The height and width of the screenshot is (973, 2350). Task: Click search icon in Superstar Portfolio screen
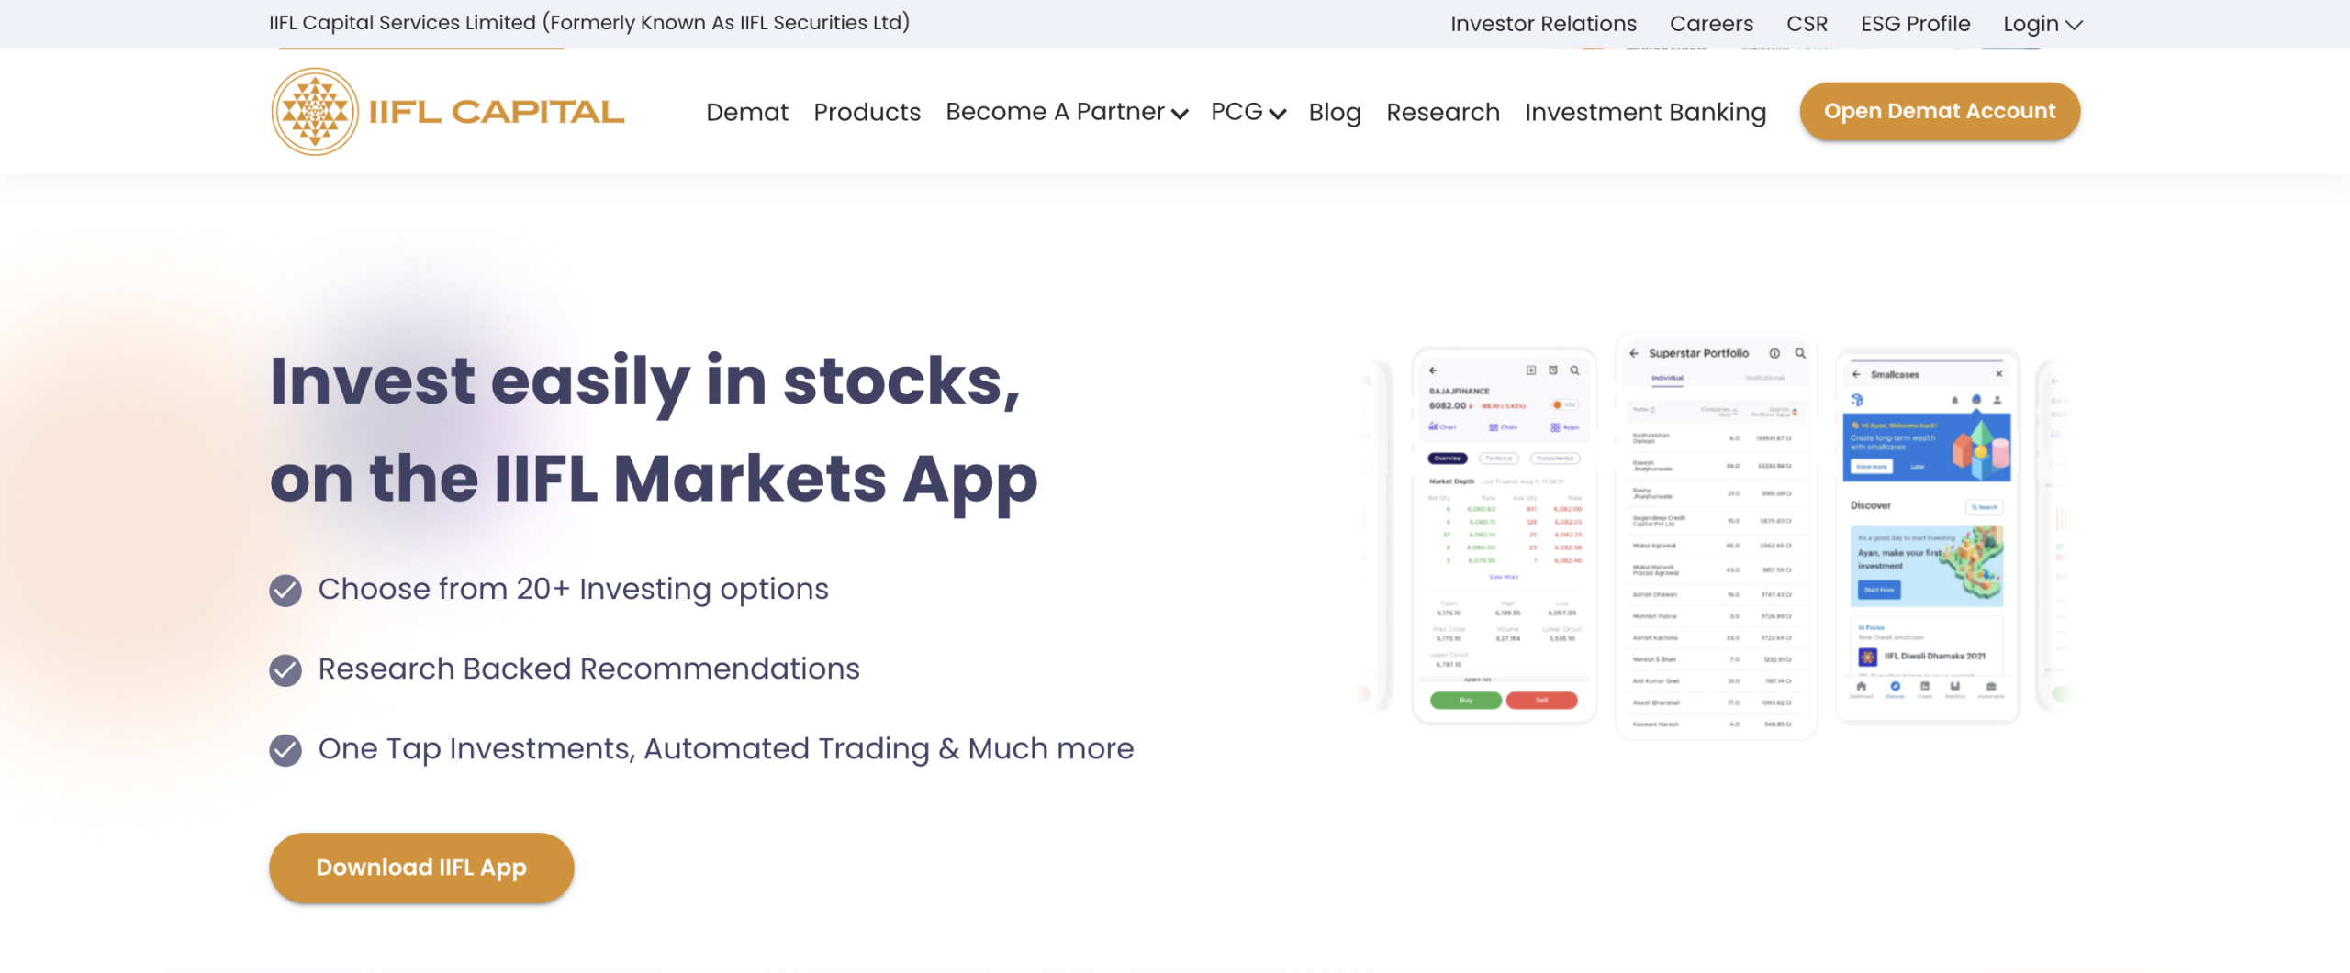pyautogui.click(x=1800, y=354)
